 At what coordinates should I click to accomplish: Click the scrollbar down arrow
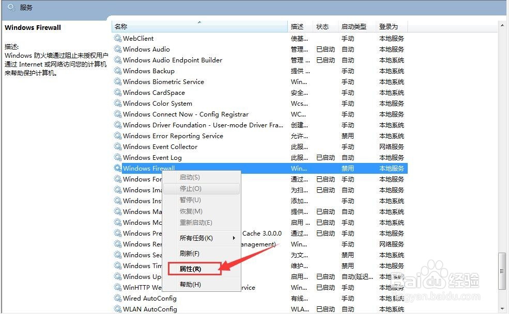(502, 308)
